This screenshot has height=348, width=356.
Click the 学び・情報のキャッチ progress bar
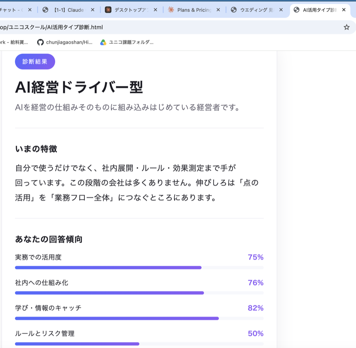(x=139, y=318)
